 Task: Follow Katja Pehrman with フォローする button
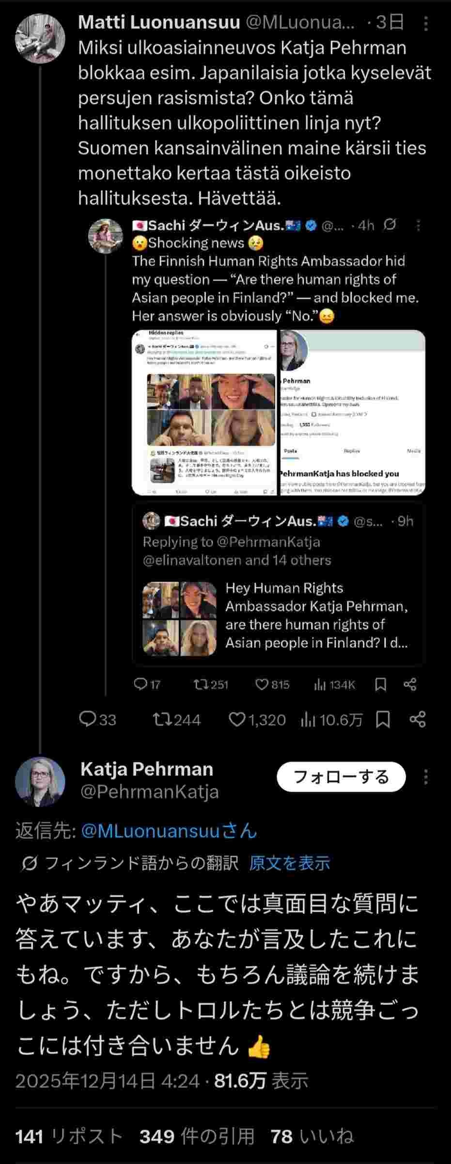341,777
